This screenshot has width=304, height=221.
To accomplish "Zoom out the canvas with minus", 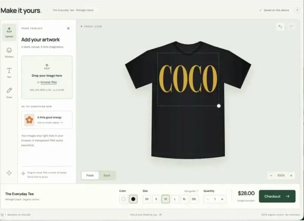I will click(271, 176).
